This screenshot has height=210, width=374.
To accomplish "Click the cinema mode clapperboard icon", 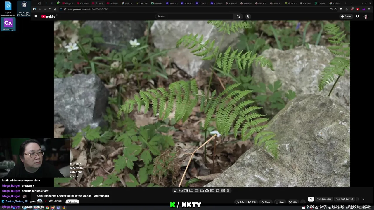I will pos(191,191).
